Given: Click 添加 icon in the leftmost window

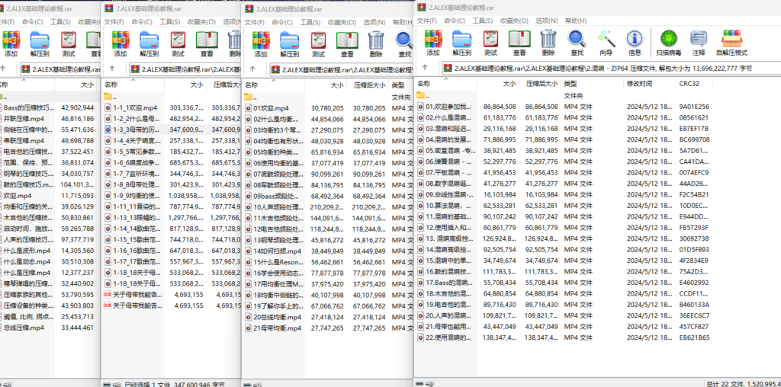Looking at the screenshot, I should click(11, 43).
